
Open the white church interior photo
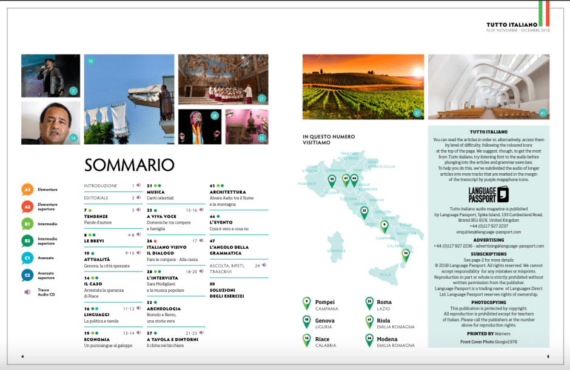(488, 87)
